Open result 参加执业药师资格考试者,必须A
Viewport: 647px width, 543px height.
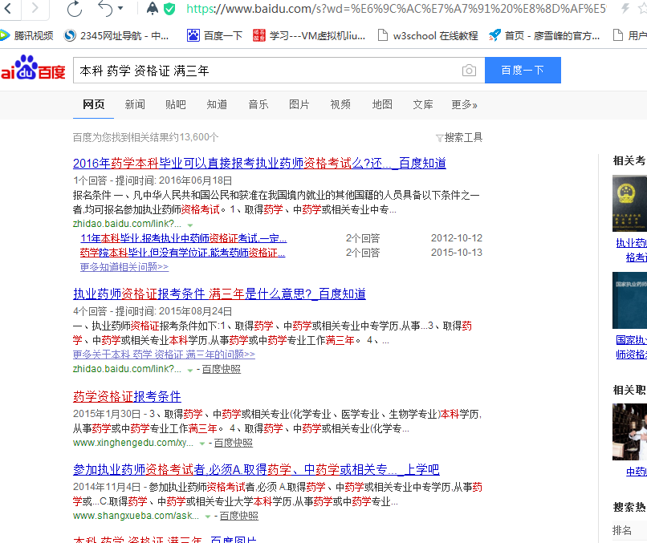click(256, 469)
